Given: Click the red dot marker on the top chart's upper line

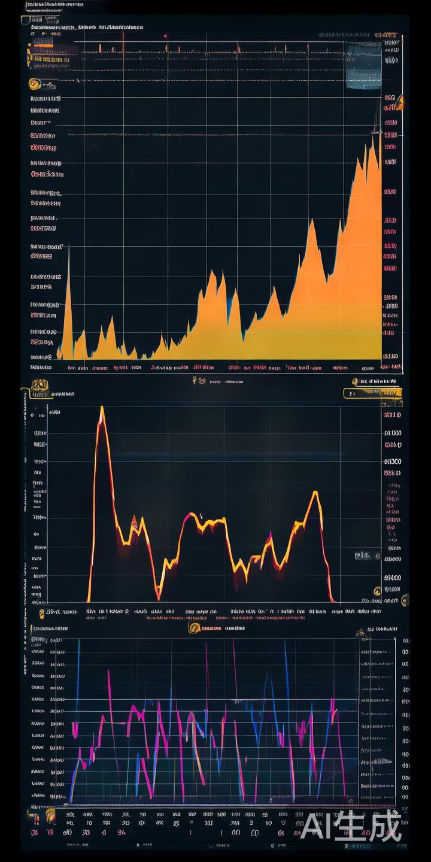Looking at the screenshot, I should point(165,36).
